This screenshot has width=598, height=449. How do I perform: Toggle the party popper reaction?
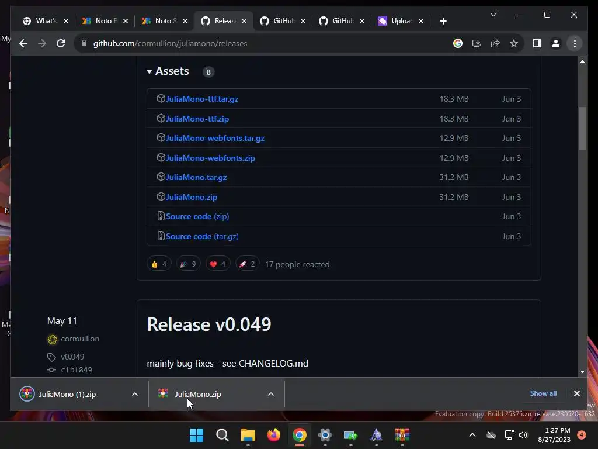[x=189, y=264]
